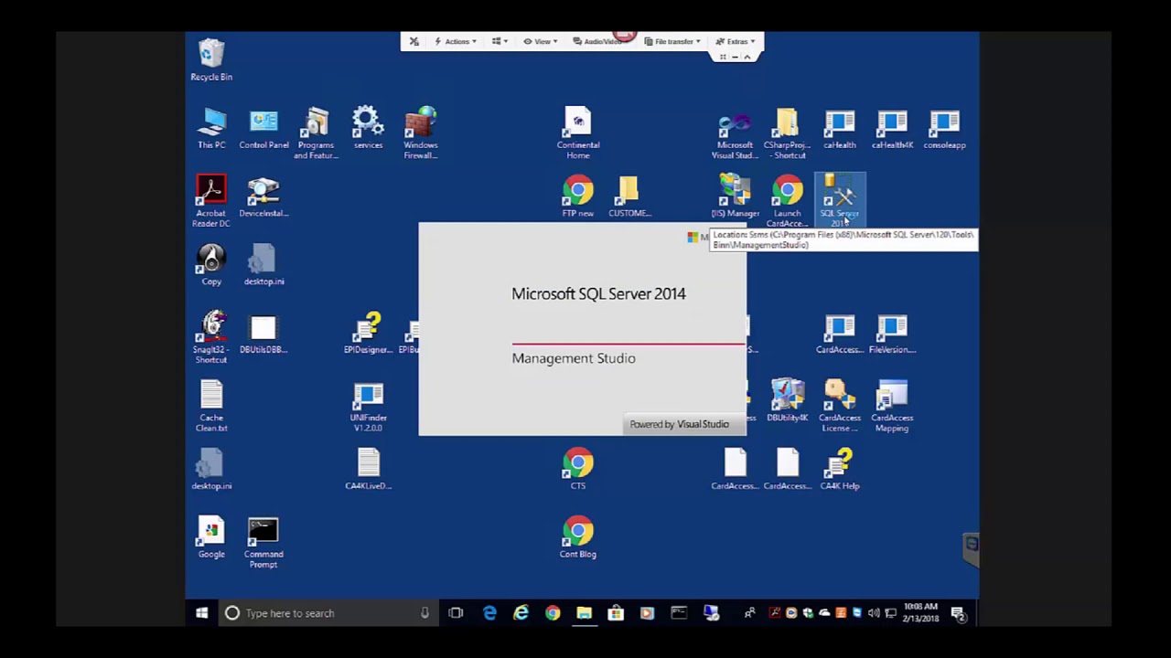This screenshot has height=658, width=1171.
Task: Open Microsoft Store from taskbar
Action: [616, 613]
